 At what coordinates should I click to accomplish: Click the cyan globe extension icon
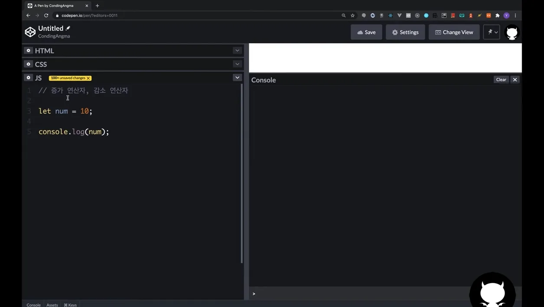(426, 16)
